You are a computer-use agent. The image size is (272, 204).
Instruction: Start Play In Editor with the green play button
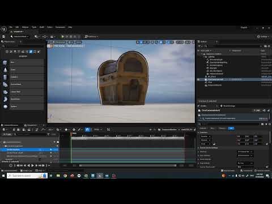point(63,37)
